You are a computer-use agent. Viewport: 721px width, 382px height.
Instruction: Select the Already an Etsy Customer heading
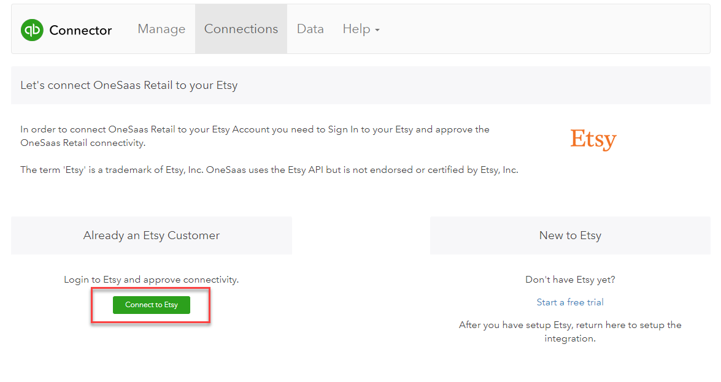click(x=152, y=235)
